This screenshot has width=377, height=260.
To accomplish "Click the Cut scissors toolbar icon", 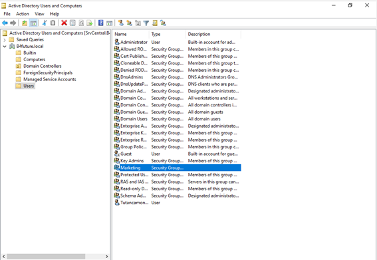I will tap(45, 23).
